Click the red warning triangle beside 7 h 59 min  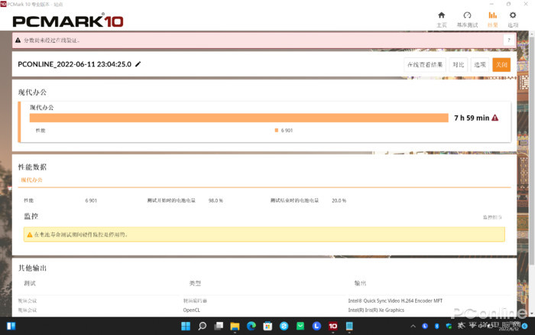(x=495, y=118)
